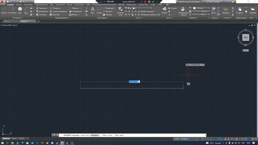Click the Растянуть stretch tool
This screenshot has width=258, height=145.
click(x=41, y=14)
